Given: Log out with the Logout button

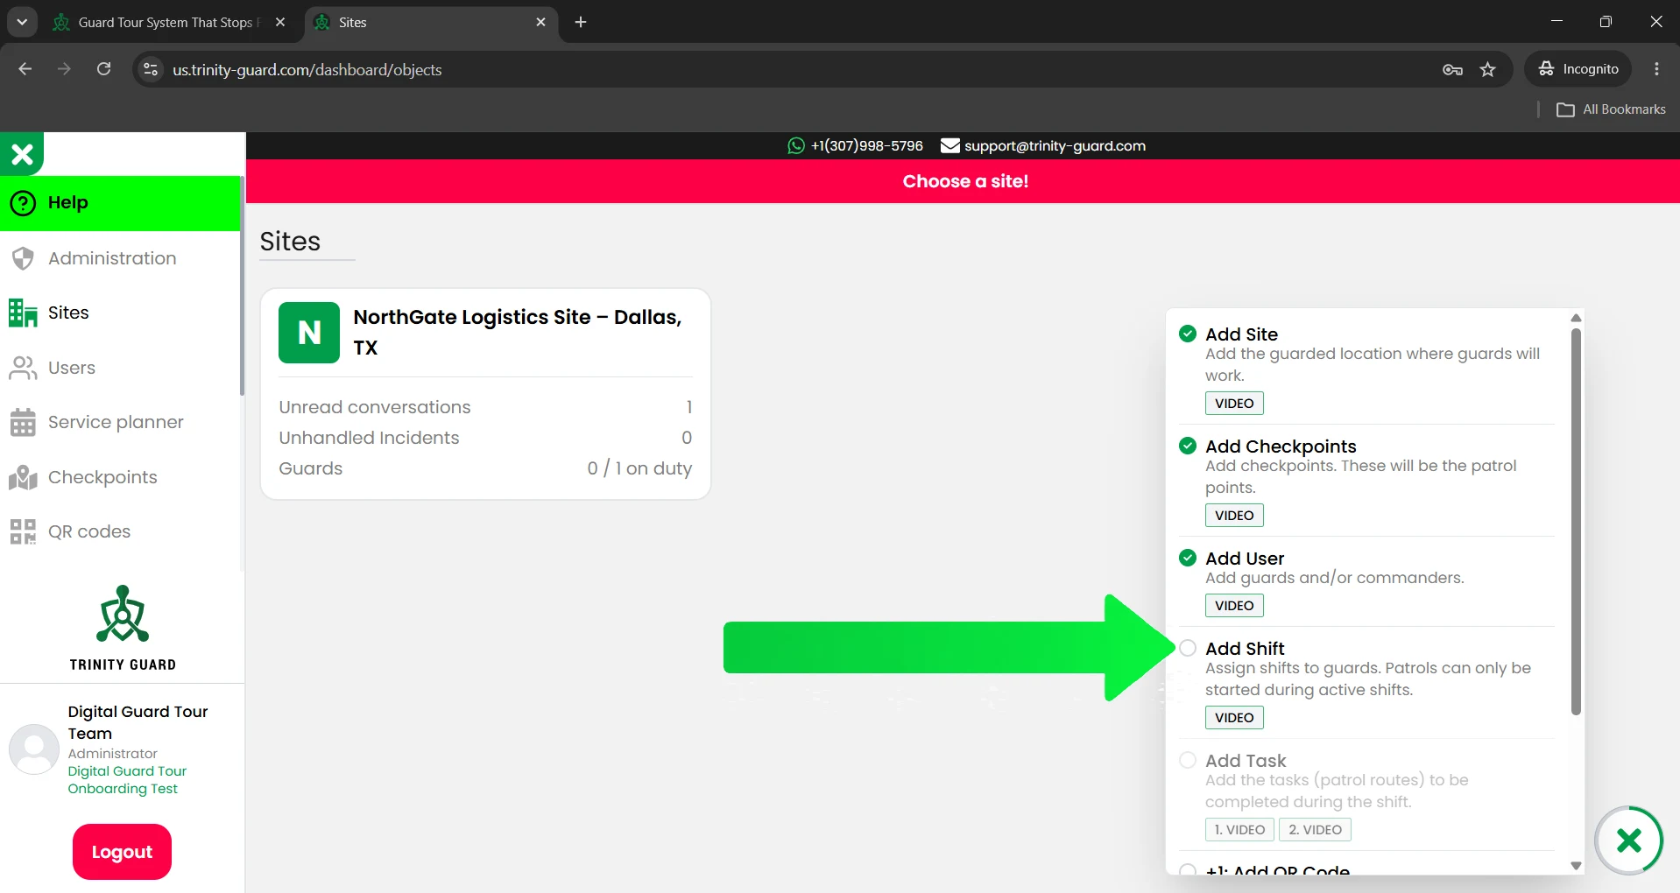Looking at the screenshot, I should 122,852.
